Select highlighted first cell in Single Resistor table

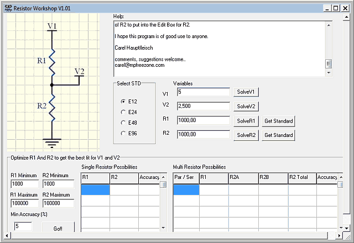point(96,190)
